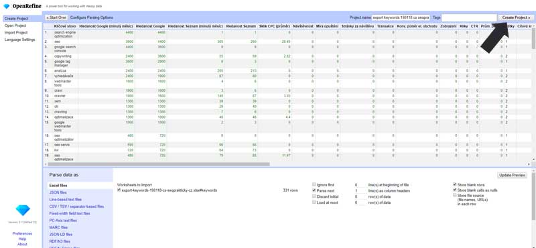Click the '331 rows' worksheet row count
This screenshot has width=536, height=248.
click(x=290, y=190)
